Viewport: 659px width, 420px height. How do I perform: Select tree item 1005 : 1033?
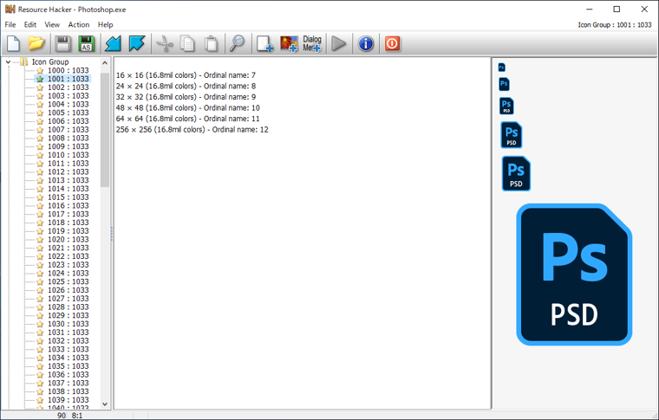pos(69,113)
